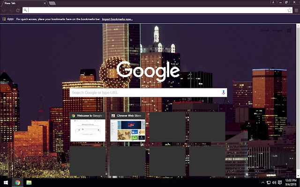Image resolution: width=300 pixels, height=187 pixels.
Task: Open Gmail link
Action: (265, 30)
